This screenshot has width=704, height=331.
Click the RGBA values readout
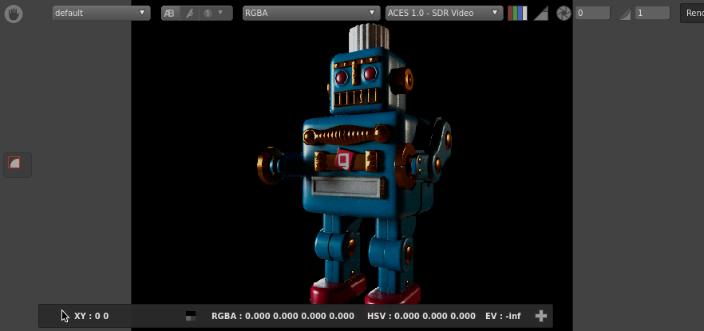pos(283,316)
